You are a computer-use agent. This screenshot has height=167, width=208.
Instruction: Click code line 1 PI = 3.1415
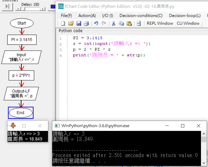click(88, 38)
